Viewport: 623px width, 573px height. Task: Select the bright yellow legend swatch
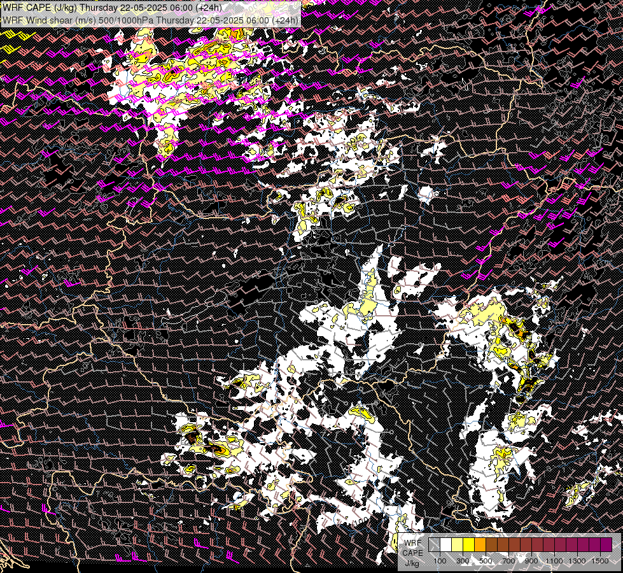pyautogui.click(x=469, y=544)
